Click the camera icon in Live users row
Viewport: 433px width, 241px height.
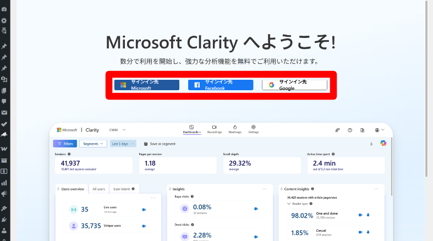pos(144,210)
